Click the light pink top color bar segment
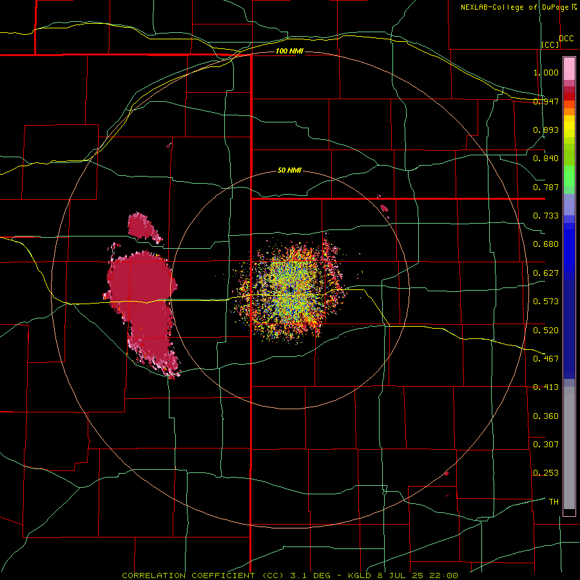The width and height of the screenshot is (580, 580). point(569,69)
